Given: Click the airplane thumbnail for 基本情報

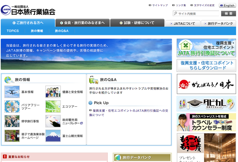Looking at the screenshot, I should [12, 92].
